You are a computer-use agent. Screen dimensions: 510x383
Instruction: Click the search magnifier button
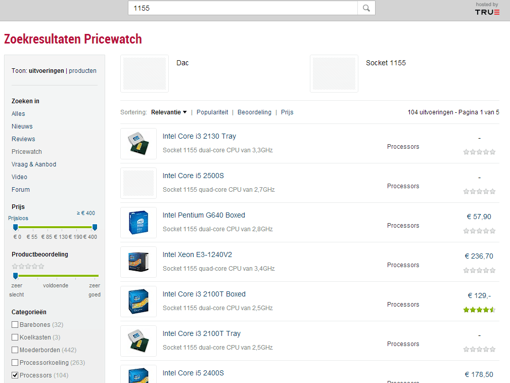coord(366,8)
